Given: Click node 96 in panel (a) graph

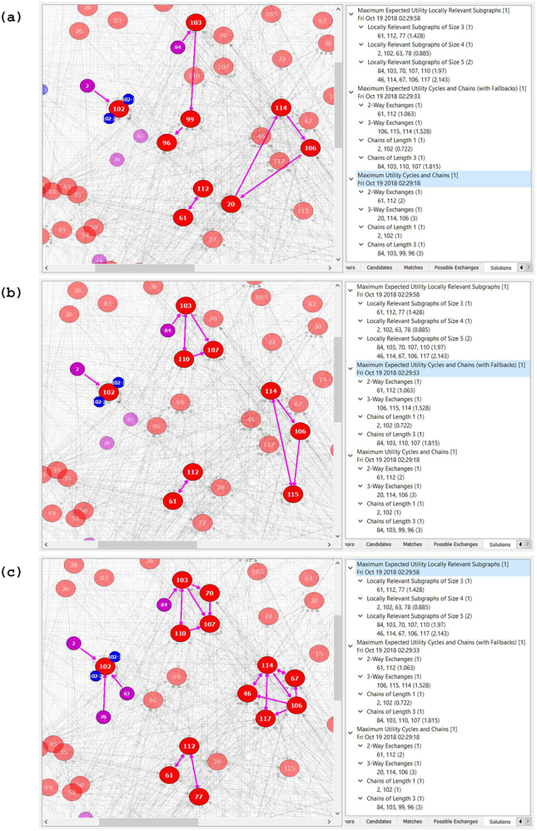Looking at the screenshot, I should 167,142.
